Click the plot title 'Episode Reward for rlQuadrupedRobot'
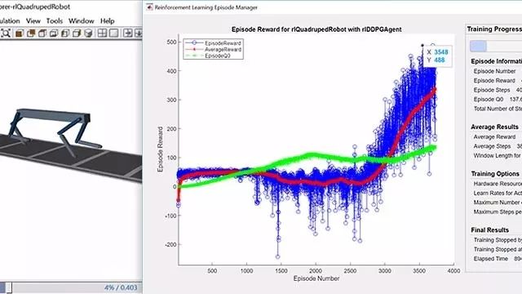The width and height of the screenshot is (522, 294). coord(316,29)
